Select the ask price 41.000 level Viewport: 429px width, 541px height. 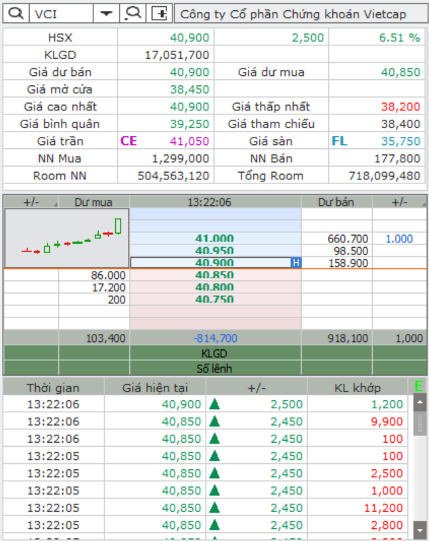pyautogui.click(x=214, y=238)
